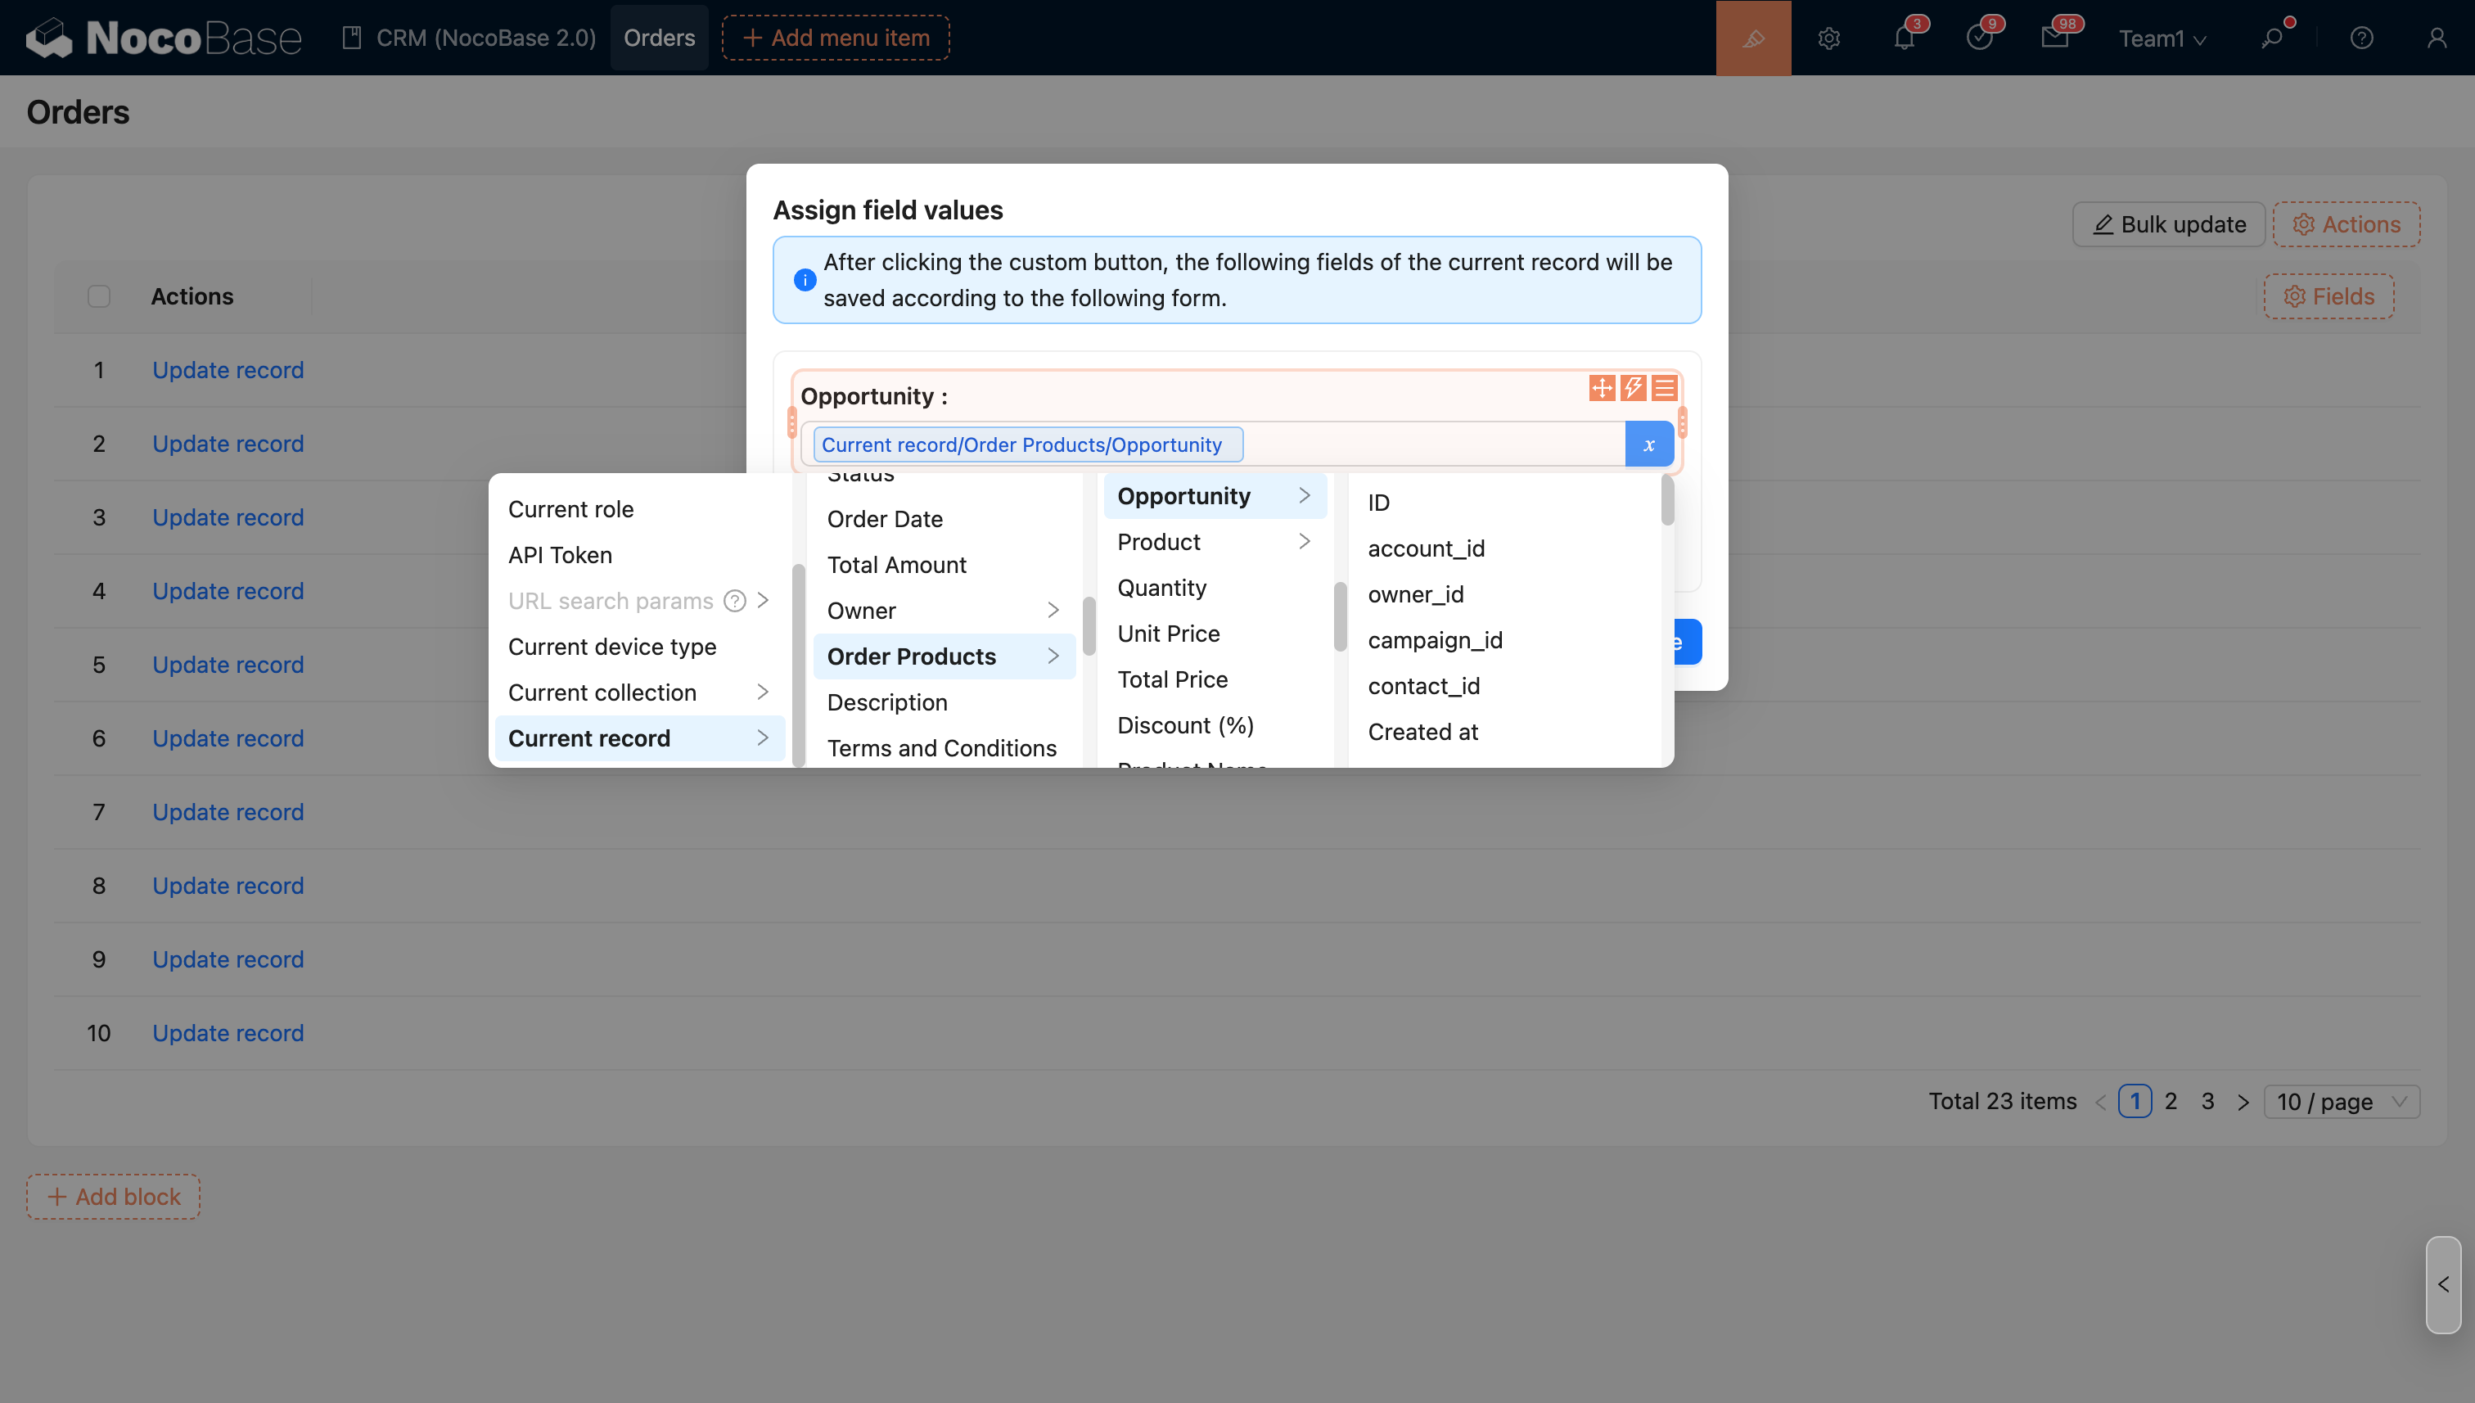2475x1403 pixels.
Task: Click the Opportunity field linkage lightning icon
Action: (x=1633, y=388)
